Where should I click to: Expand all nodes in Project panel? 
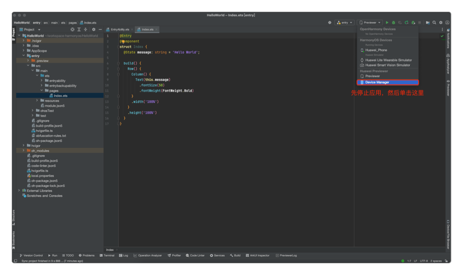click(x=79, y=30)
